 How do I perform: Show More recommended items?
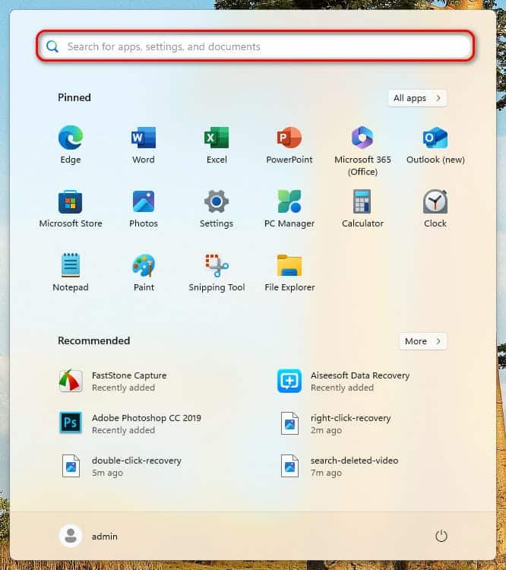coord(423,341)
